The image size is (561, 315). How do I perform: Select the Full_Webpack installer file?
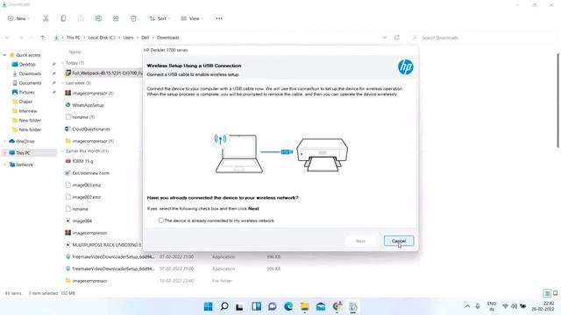[x=103, y=73]
